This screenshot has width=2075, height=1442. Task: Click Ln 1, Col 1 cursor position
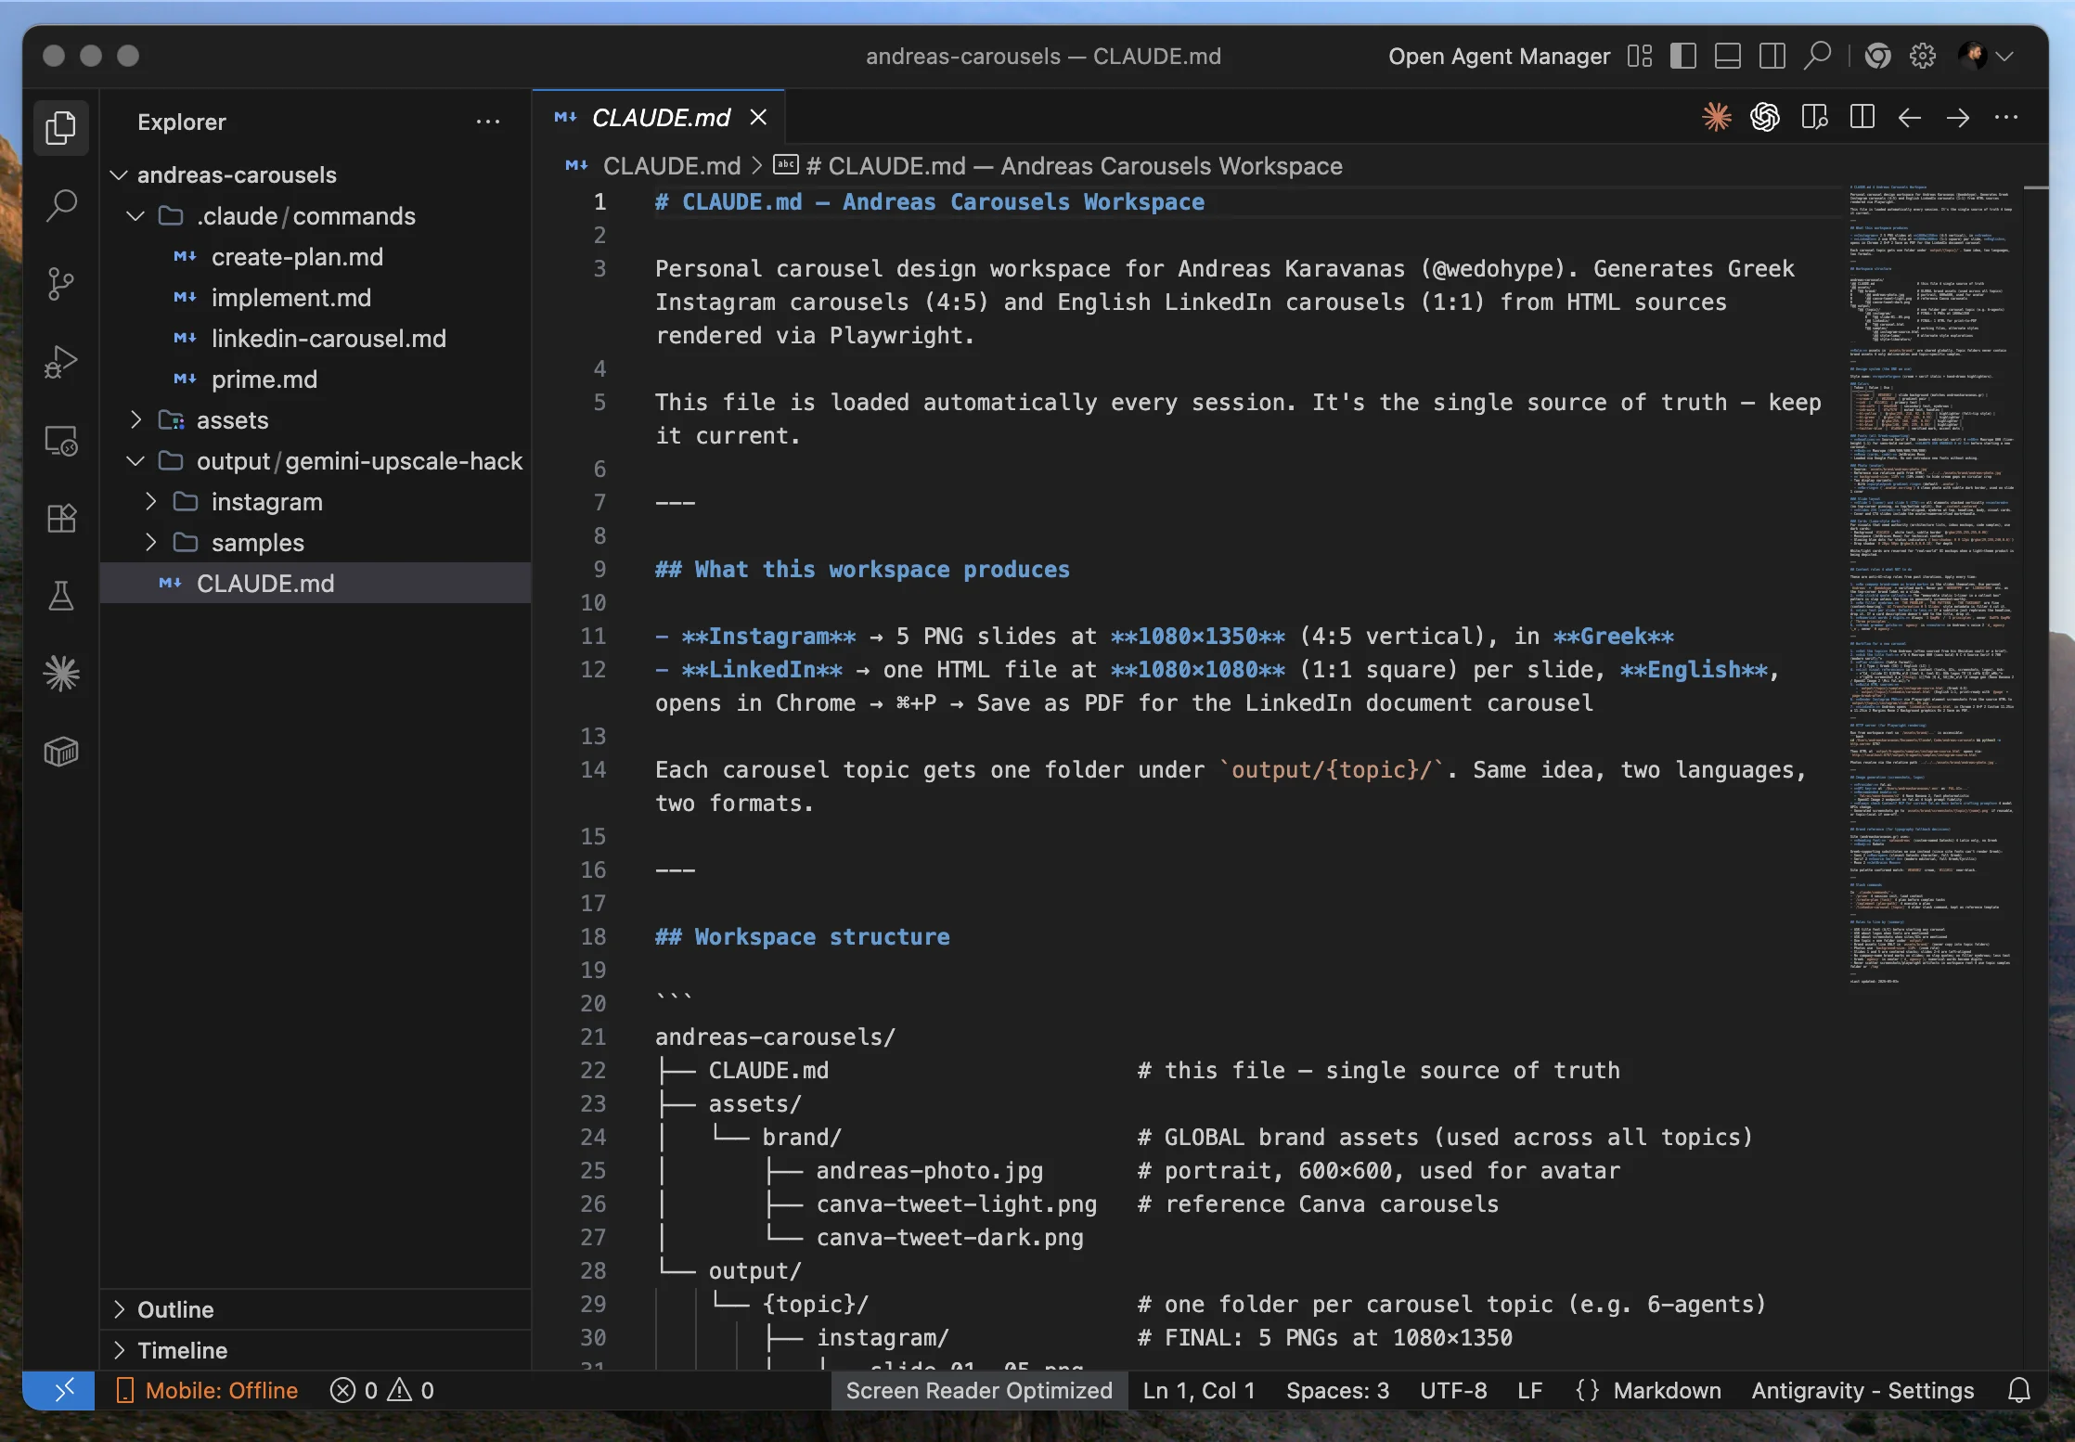coord(1199,1390)
